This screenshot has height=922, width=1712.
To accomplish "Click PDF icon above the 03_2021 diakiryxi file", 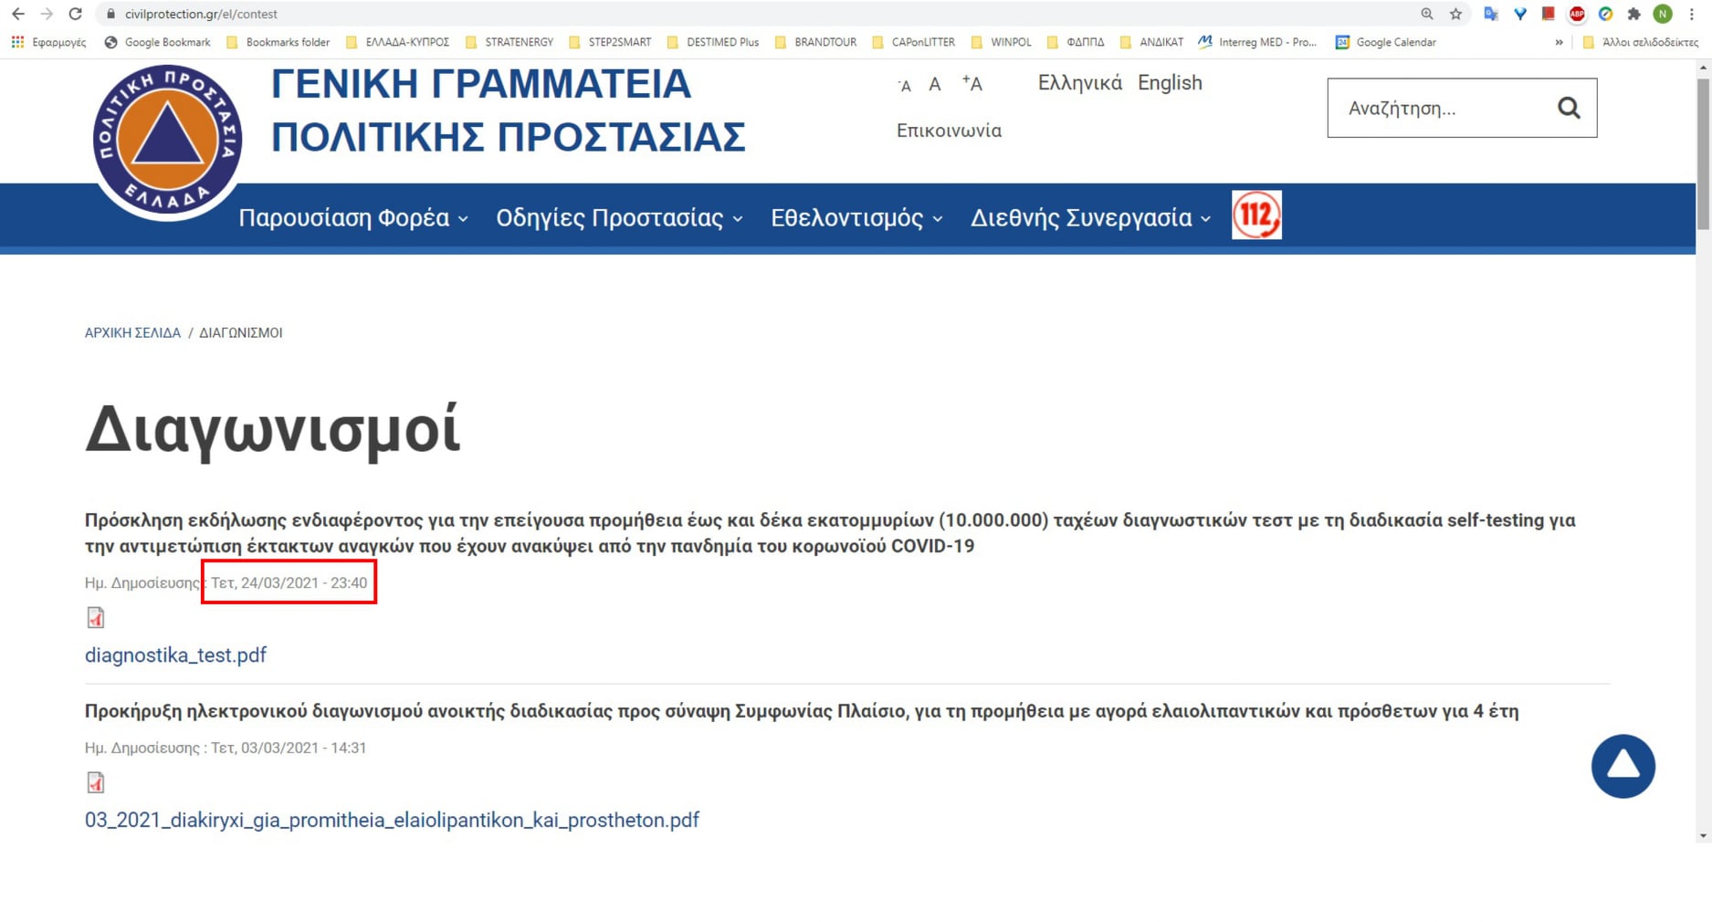I will click(96, 782).
